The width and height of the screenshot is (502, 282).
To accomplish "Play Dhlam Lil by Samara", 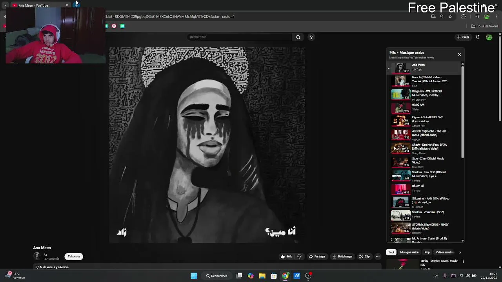I will click(423, 189).
